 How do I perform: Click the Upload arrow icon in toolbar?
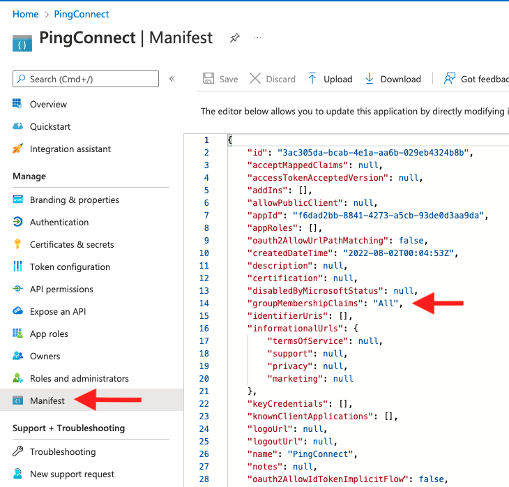coord(312,79)
